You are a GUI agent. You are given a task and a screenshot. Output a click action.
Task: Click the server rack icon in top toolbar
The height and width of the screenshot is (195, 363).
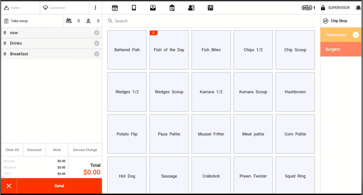click(210, 8)
